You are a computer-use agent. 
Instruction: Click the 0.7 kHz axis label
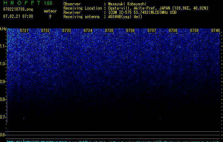coord(3,117)
